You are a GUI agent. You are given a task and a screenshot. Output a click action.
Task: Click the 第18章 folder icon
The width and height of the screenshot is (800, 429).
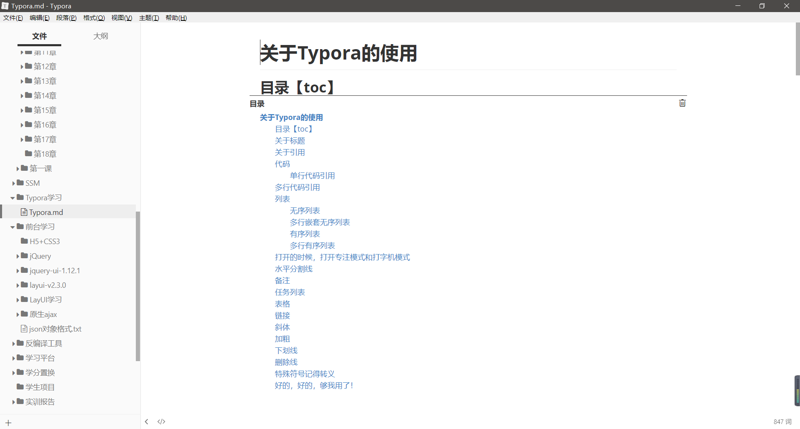[28, 153]
